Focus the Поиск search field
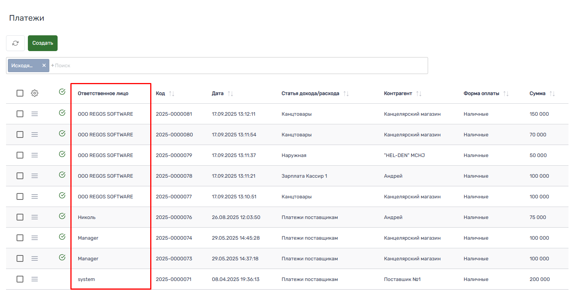The height and width of the screenshot is (290, 570). (226, 65)
